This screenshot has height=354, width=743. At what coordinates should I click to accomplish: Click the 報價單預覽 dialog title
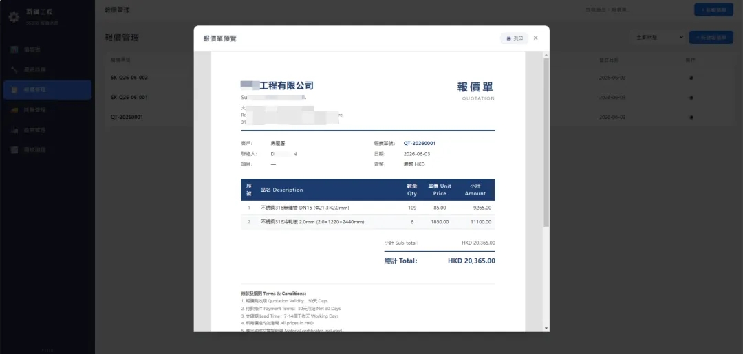(220, 38)
